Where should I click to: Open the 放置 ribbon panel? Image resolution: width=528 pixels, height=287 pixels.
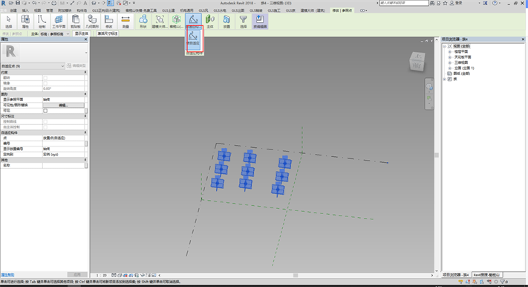226,22
